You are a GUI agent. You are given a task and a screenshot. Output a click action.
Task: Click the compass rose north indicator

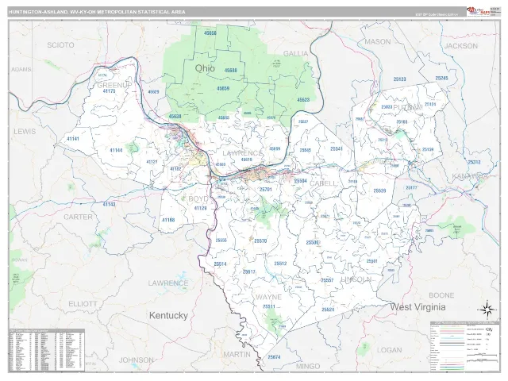(487, 310)
